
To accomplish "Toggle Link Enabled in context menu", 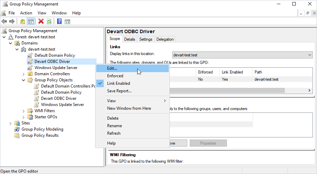I will point(118,83).
